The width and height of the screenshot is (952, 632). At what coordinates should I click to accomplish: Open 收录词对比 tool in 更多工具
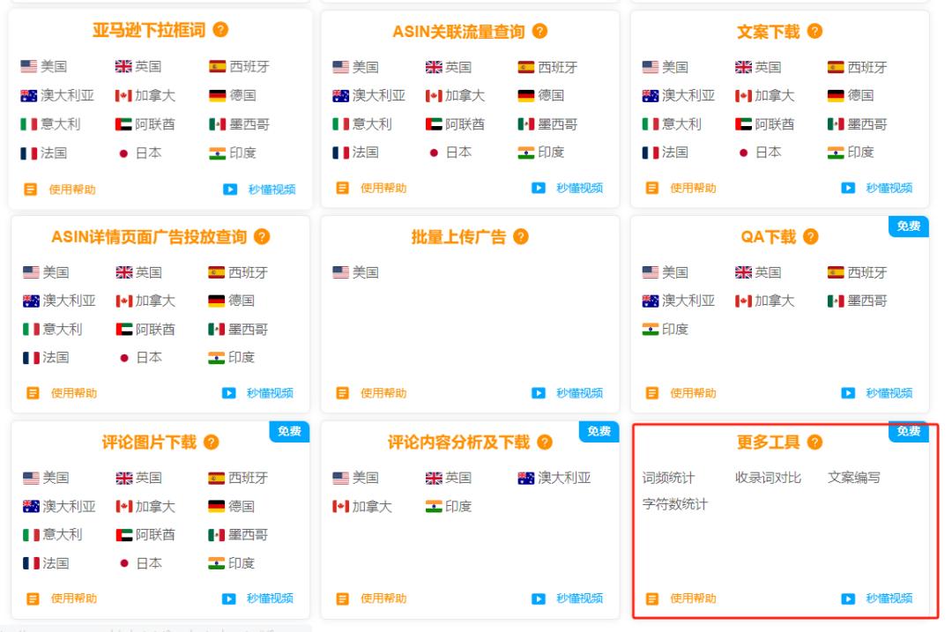point(768,478)
